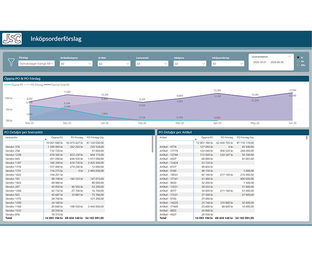Screen dimensions: 312x257
Task: Open the Företag dropdown
Action: coord(36,63)
